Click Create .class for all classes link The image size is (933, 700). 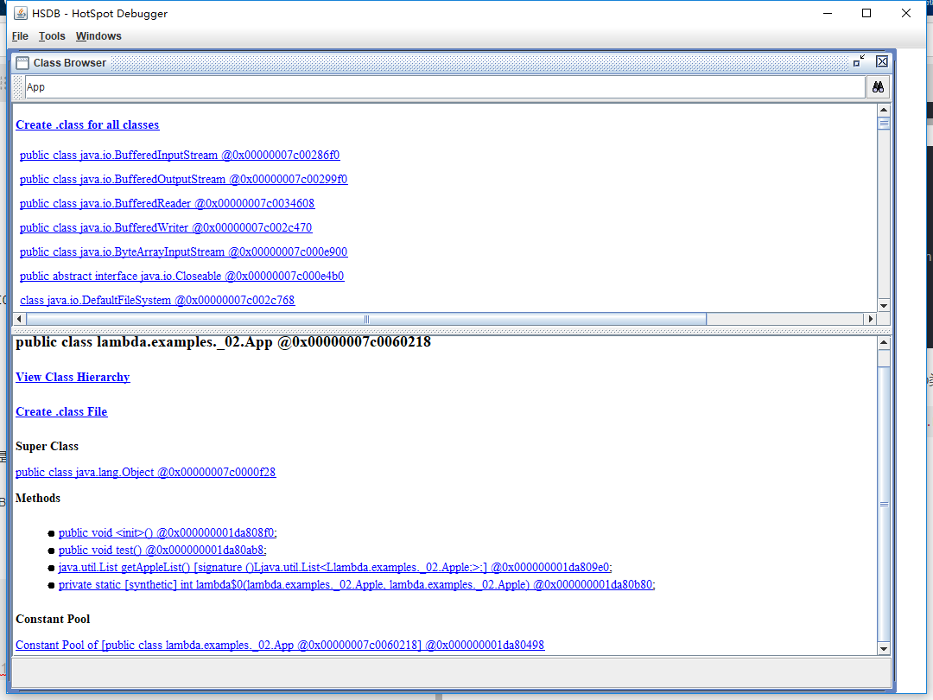tap(87, 125)
